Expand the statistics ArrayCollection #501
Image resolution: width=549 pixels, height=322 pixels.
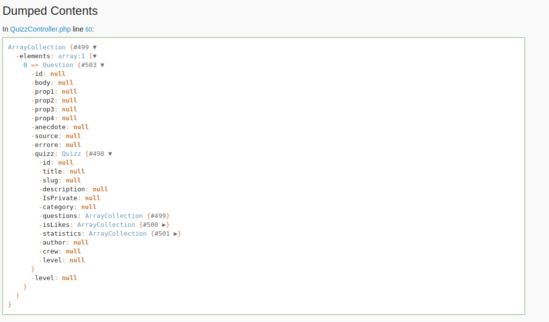pyautogui.click(x=175, y=234)
